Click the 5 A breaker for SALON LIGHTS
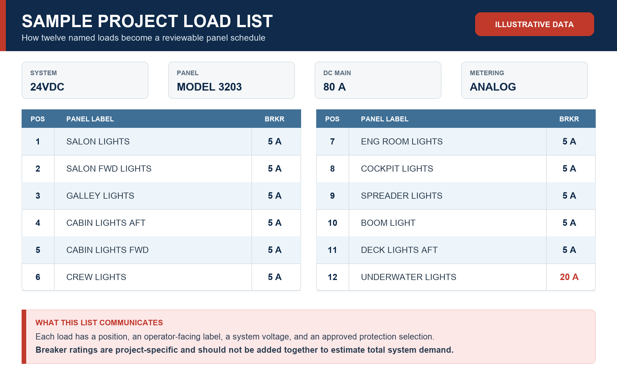Viewport: 617px width, 382px height. (275, 141)
